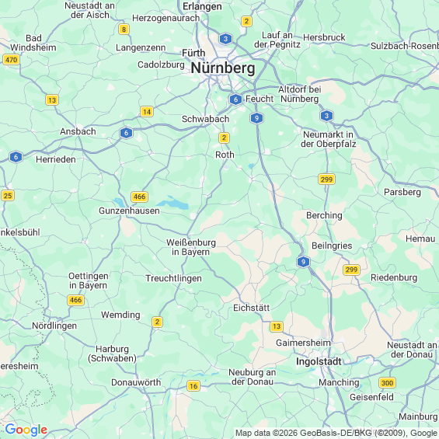The width and height of the screenshot is (439, 439).
Task: Click the B470 road shield near Bad Windsheim
Action: tap(11, 60)
